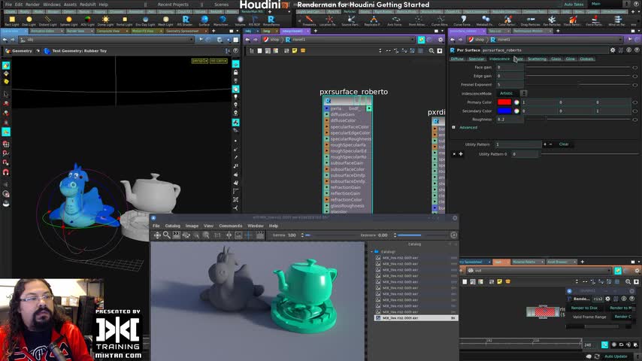
Task: Toggle keyframe button for Fresnel Exponent
Action: click(635, 85)
